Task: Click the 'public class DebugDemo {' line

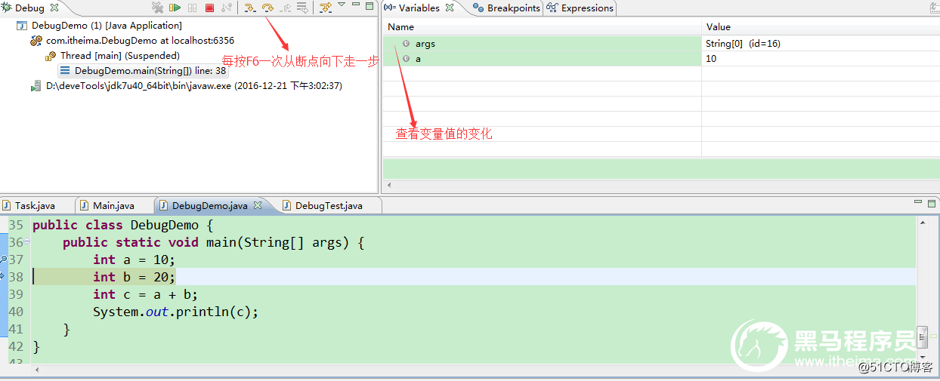Action: (123, 225)
